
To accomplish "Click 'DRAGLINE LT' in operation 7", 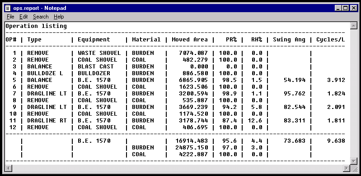I will (x=47, y=94).
